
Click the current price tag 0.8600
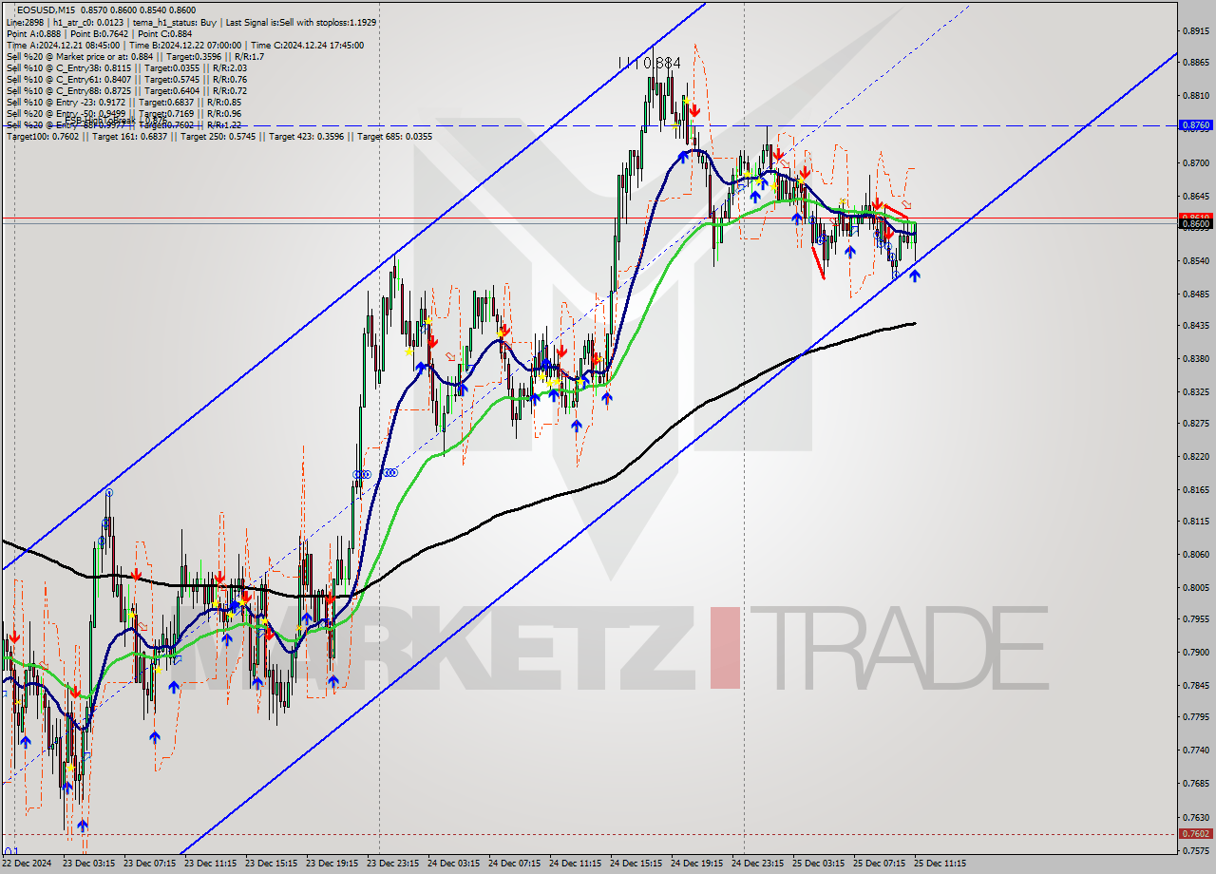coord(1194,223)
